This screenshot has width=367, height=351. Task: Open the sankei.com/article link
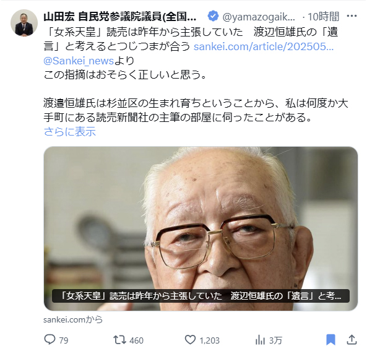(264, 46)
